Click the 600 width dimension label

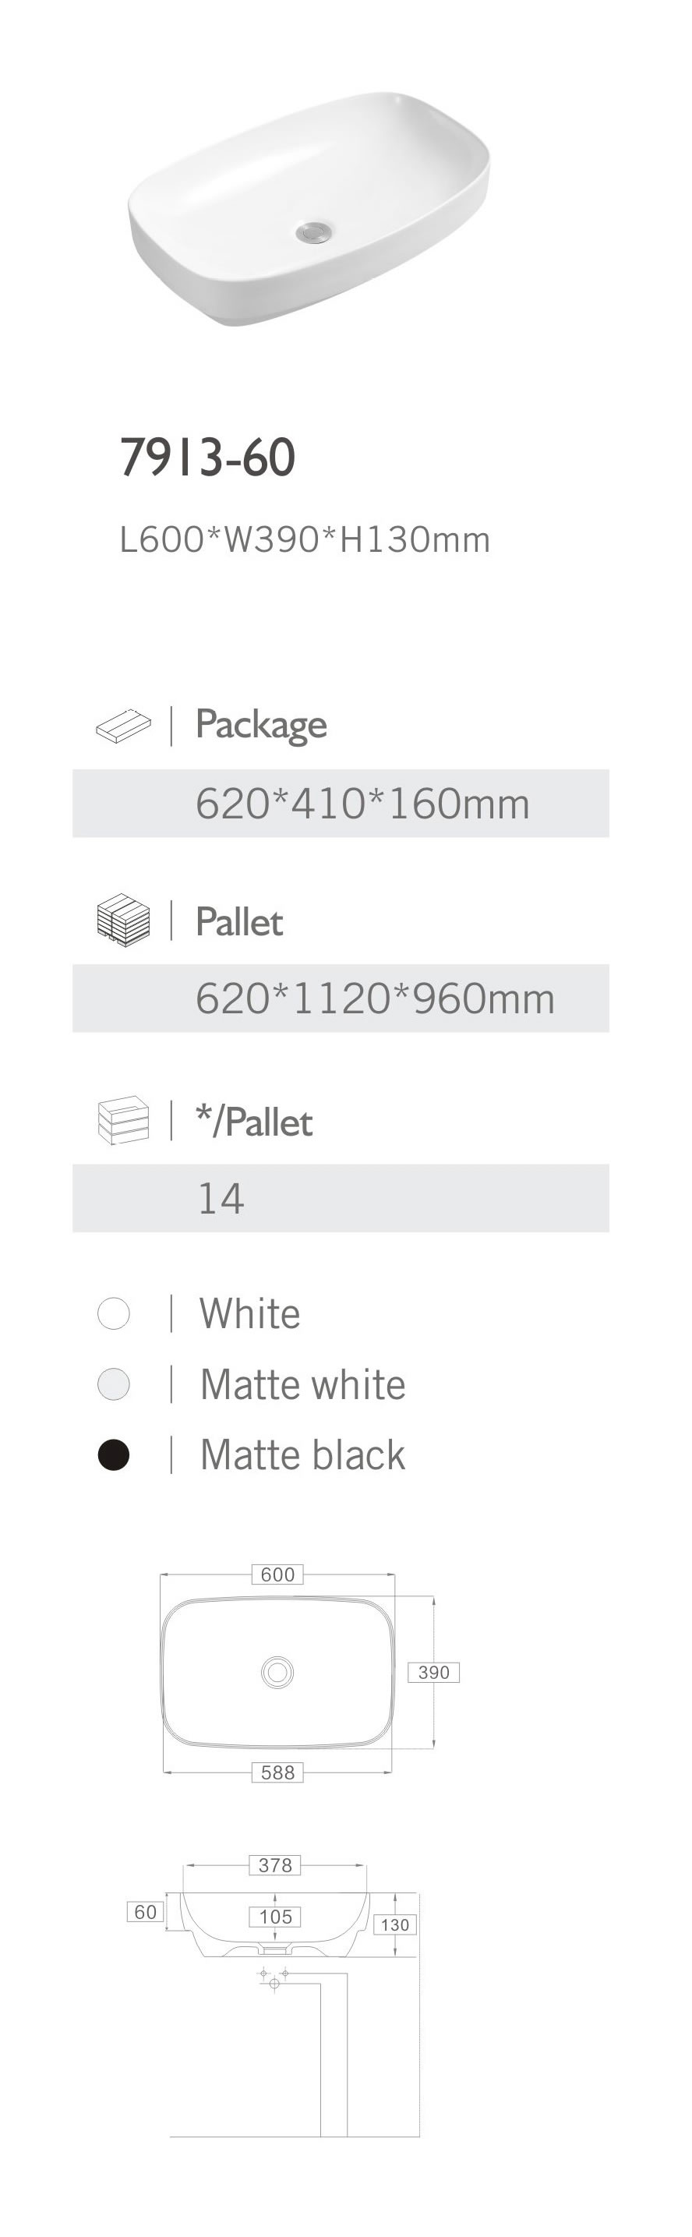[278, 1574]
